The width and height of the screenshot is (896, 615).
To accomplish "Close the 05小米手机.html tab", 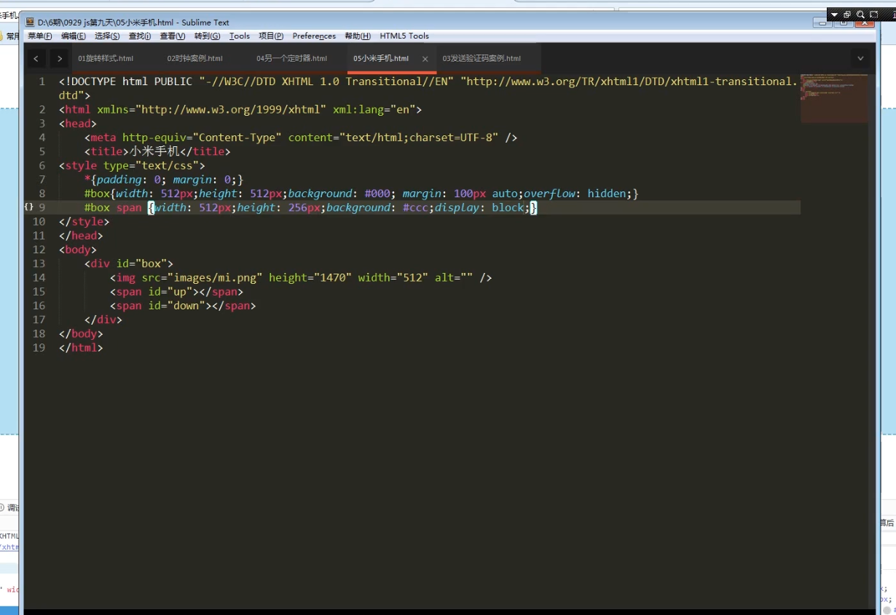I will point(425,59).
